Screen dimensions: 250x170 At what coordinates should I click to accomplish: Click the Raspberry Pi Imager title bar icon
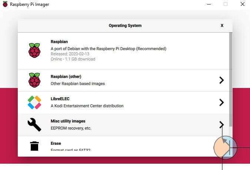click(x=5, y=4)
